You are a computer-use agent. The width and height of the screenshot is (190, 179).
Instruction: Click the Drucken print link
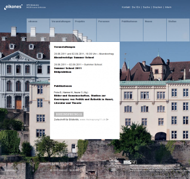click(157, 7)
